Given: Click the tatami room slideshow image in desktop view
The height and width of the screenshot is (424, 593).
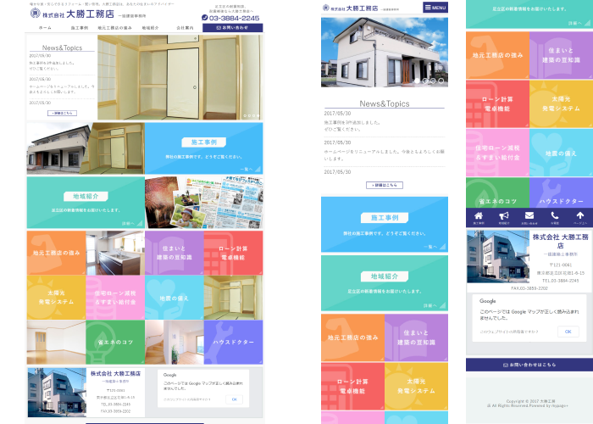Looking at the screenshot, I should (180, 77).
